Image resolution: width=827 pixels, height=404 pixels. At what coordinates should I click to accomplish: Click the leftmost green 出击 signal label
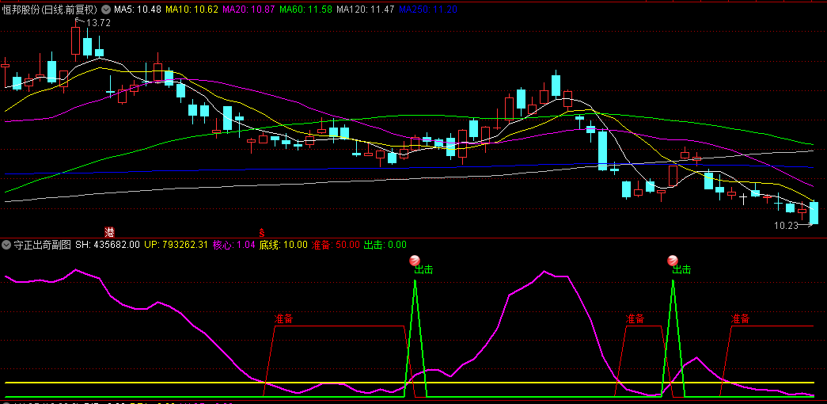click(x=423, y=270)
